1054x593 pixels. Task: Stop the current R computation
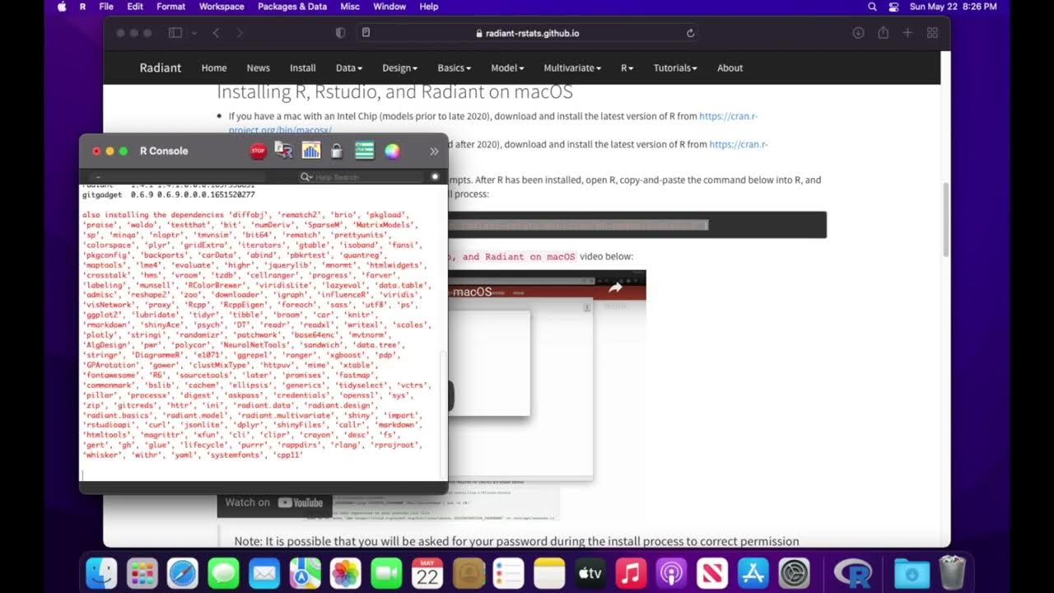point(258,151)
